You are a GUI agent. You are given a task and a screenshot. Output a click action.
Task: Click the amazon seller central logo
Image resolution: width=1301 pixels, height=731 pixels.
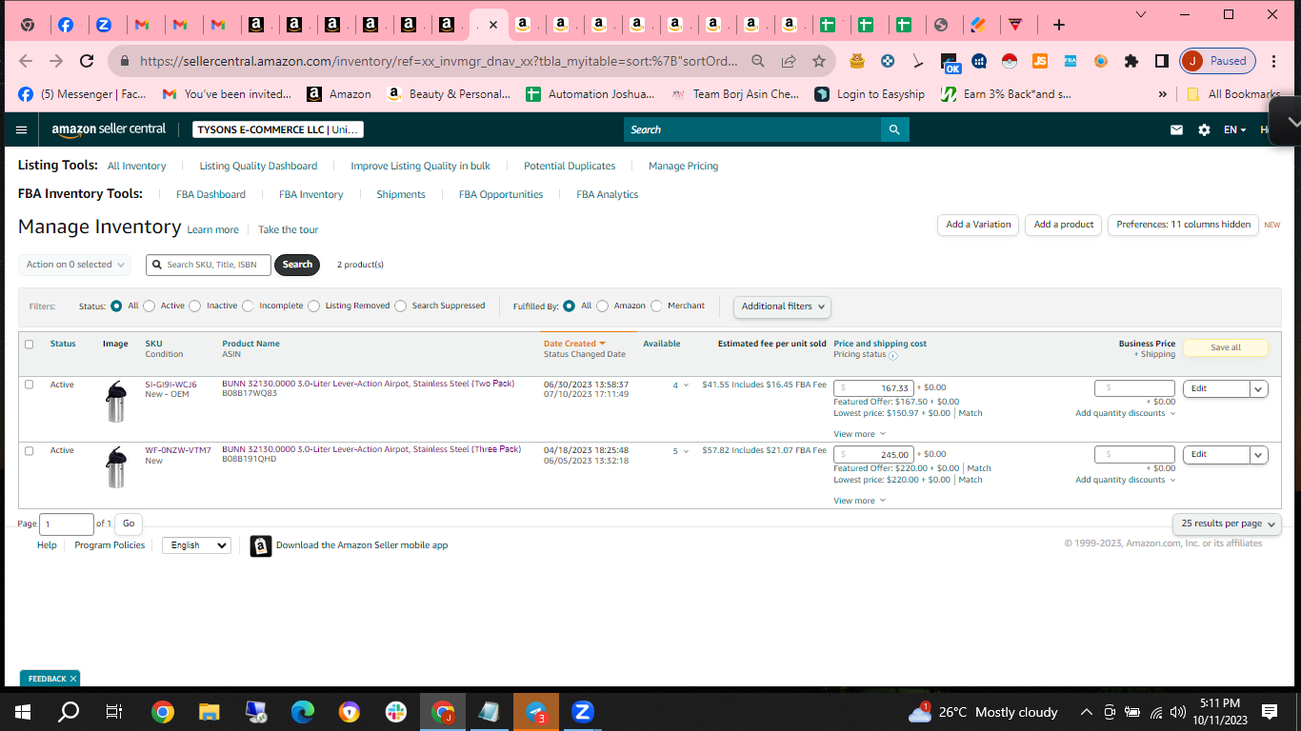click(x=109, y=129)
